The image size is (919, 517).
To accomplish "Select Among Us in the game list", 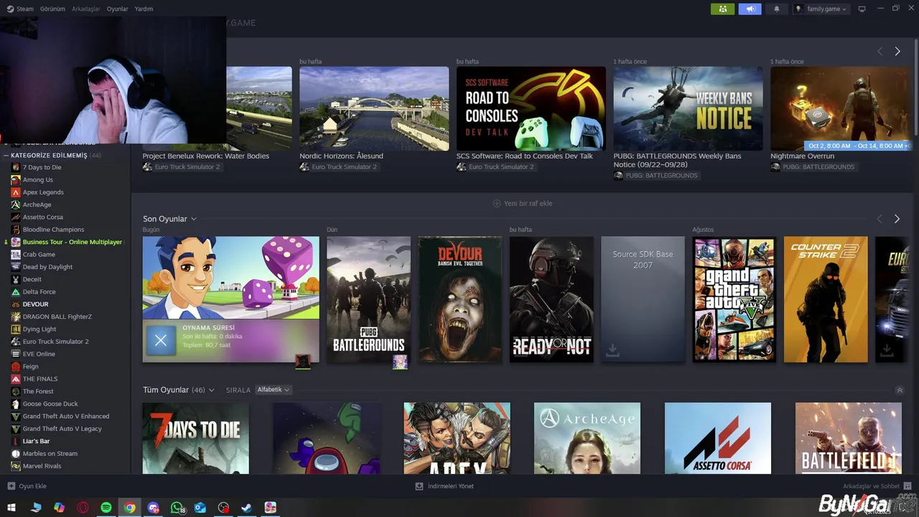I will 37,180.
